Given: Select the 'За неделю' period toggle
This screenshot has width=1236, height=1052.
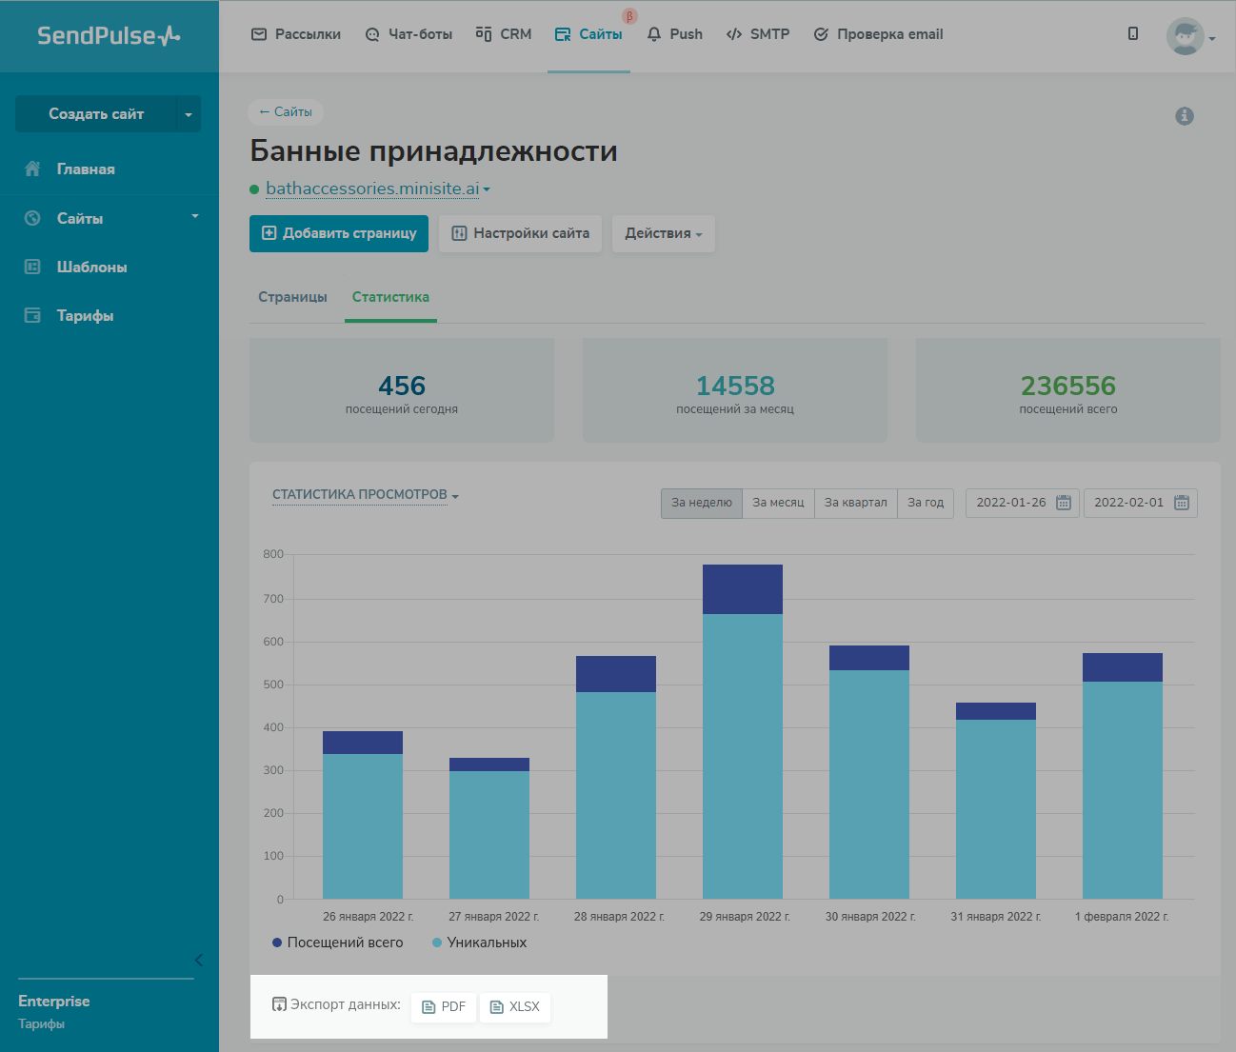Looking at the screenshot, I should (x=702, y=503).
